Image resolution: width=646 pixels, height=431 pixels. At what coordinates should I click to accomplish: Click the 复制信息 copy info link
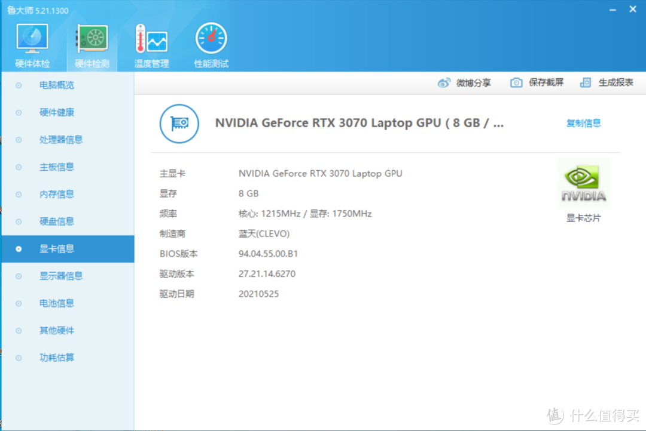[x=583, y=124]
